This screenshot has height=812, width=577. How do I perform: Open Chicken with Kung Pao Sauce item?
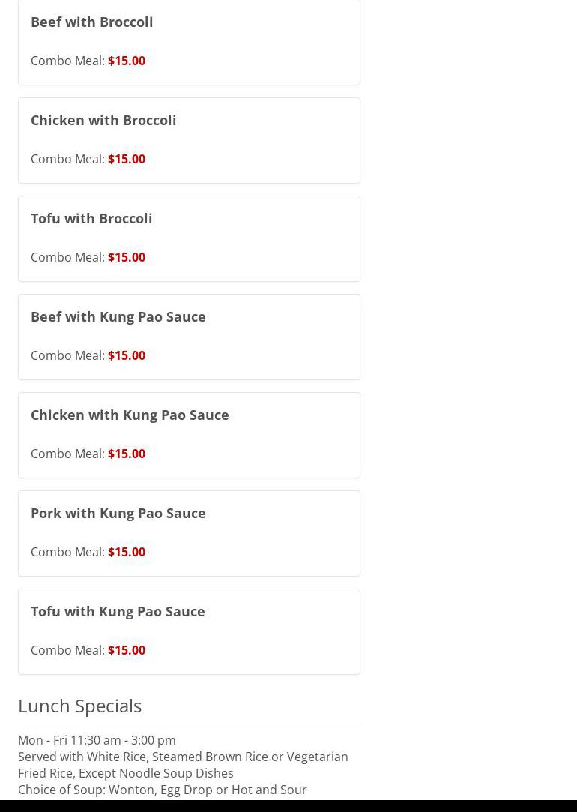pos(130,415)
